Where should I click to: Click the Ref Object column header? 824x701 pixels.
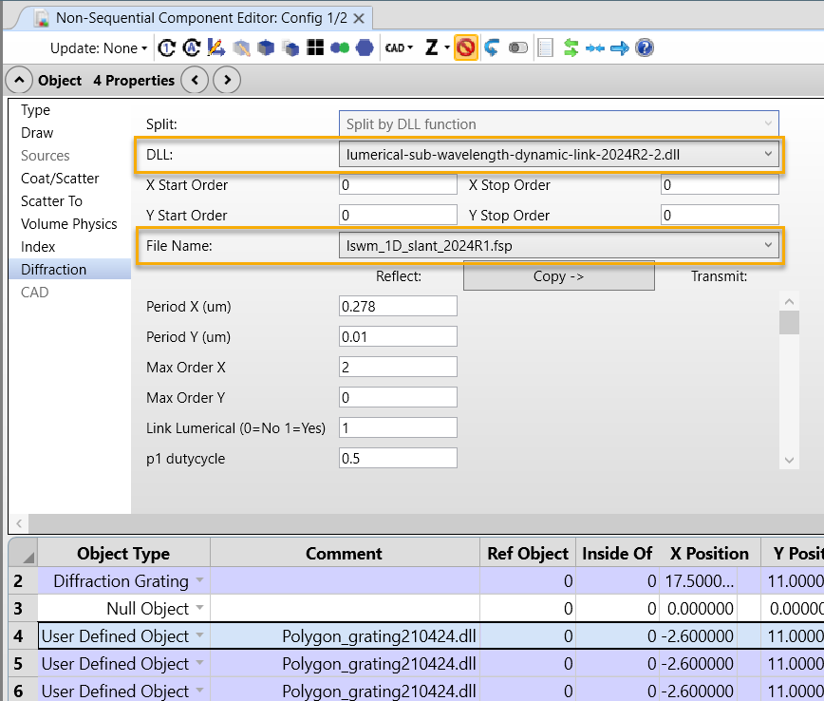pos(528,553)
